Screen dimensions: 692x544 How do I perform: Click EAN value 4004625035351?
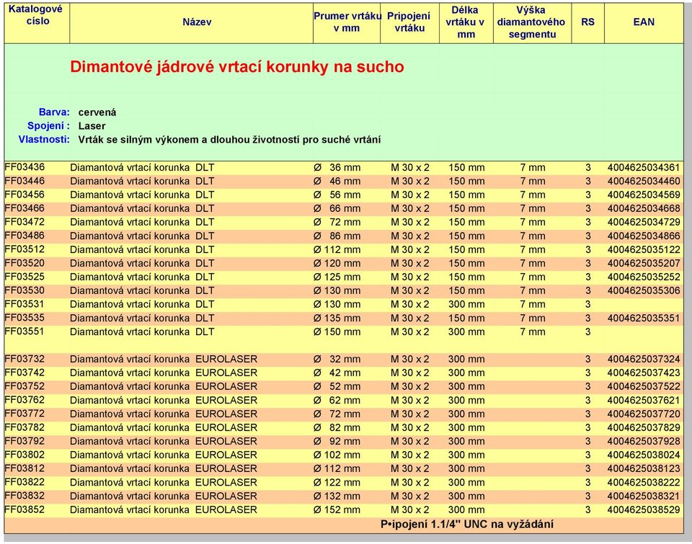pos(644,318)
